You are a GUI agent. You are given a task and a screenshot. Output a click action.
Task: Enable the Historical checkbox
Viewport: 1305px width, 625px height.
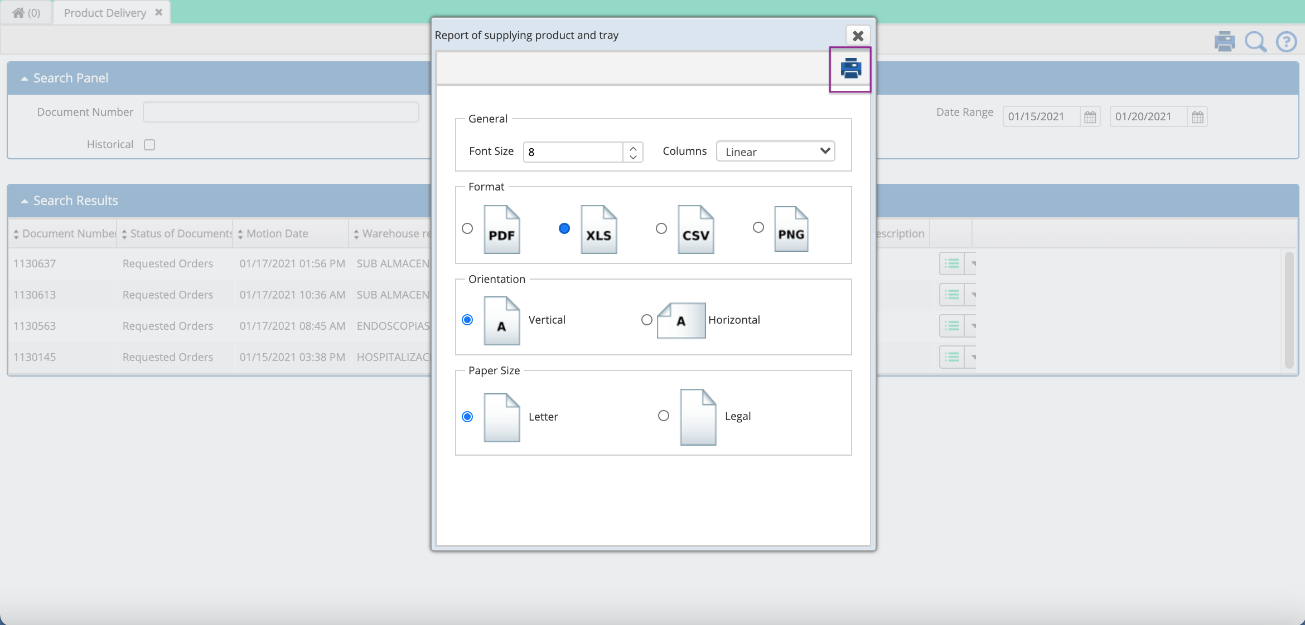[x=149, y=144]
